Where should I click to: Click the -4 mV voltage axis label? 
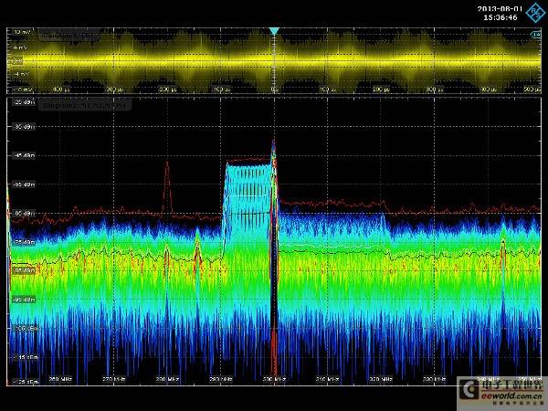(20, 74)
